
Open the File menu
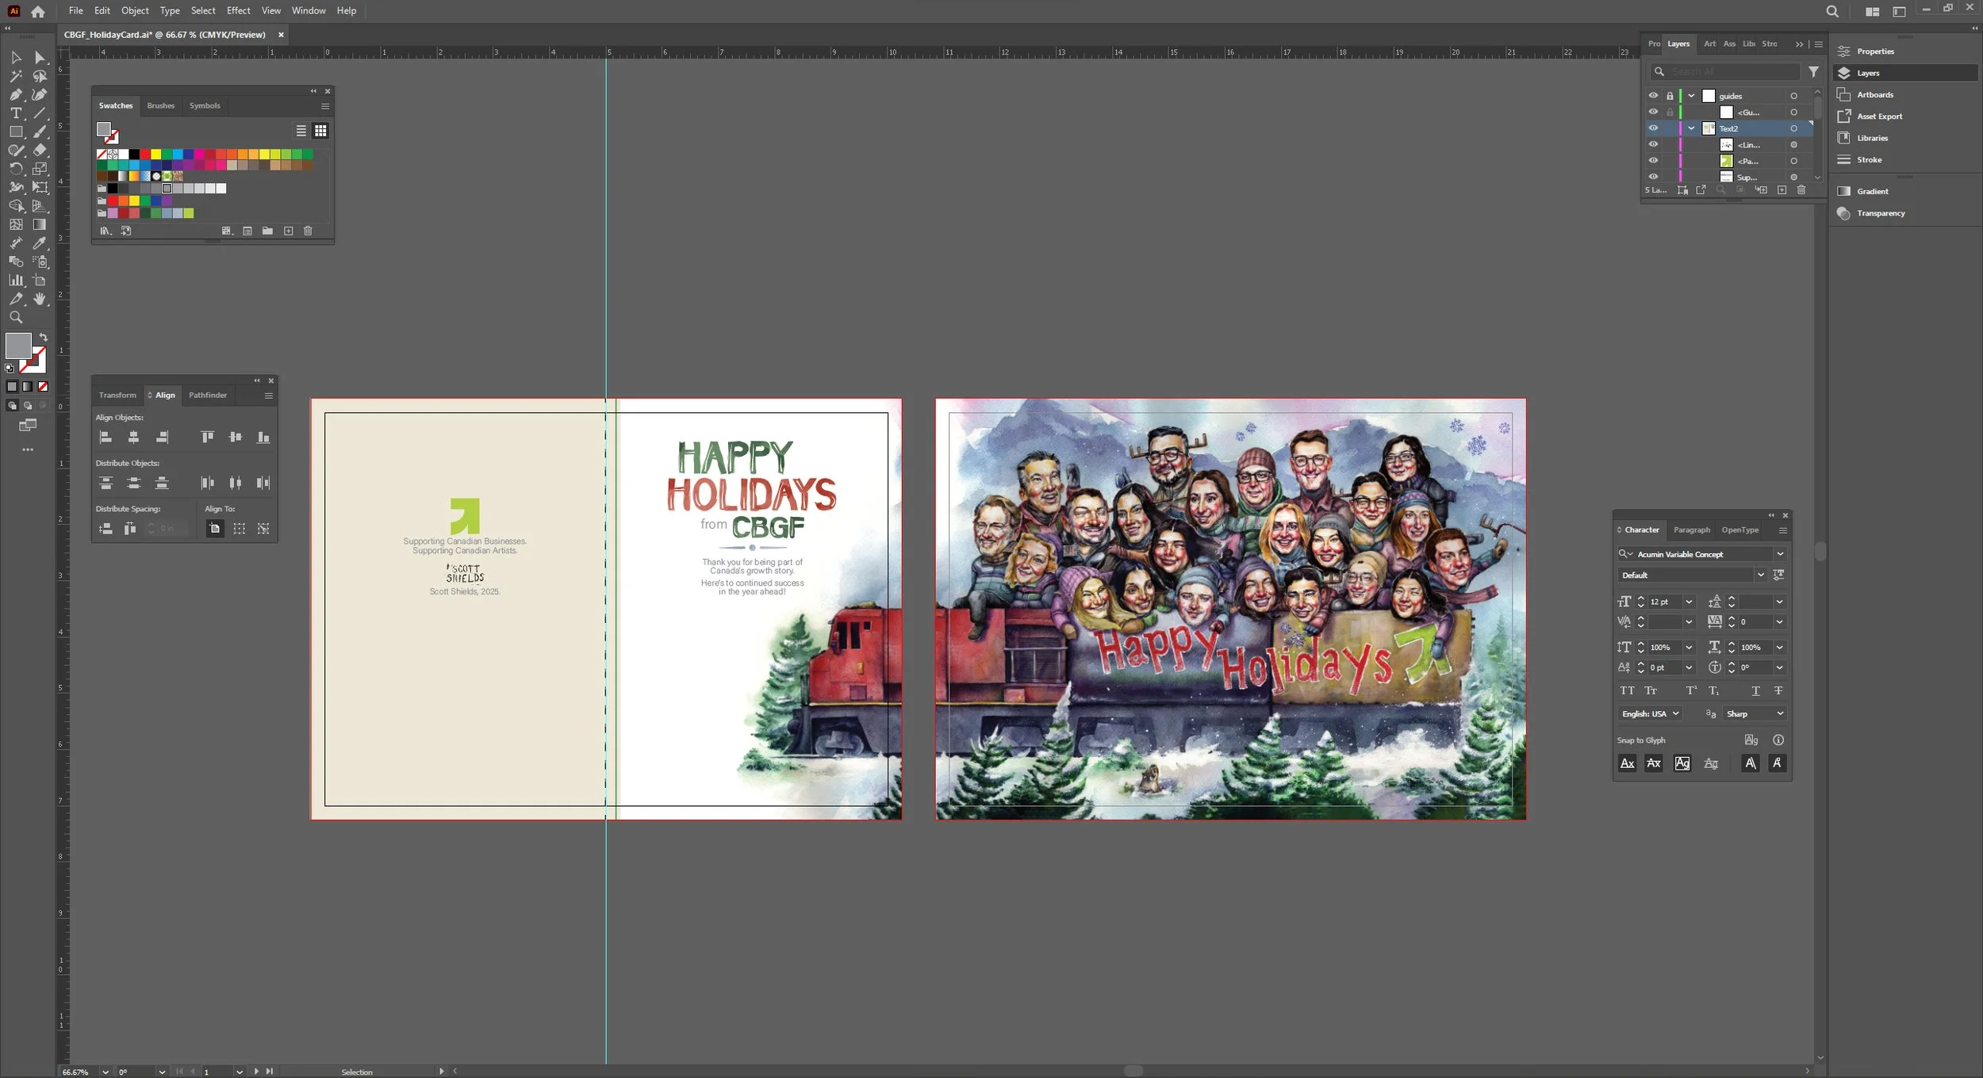pyautogui.click(x=76, y=10)
